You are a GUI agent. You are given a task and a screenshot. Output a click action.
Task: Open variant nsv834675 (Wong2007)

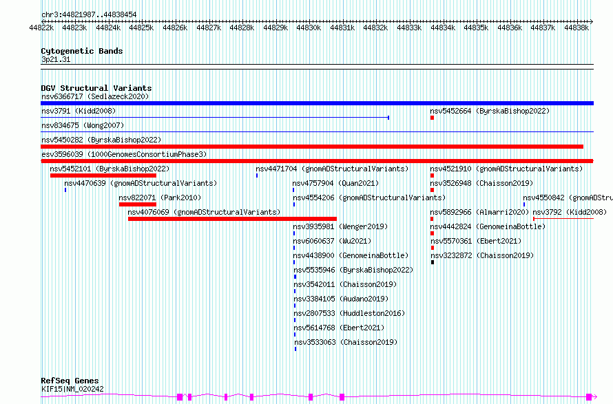tap(83, 125)
